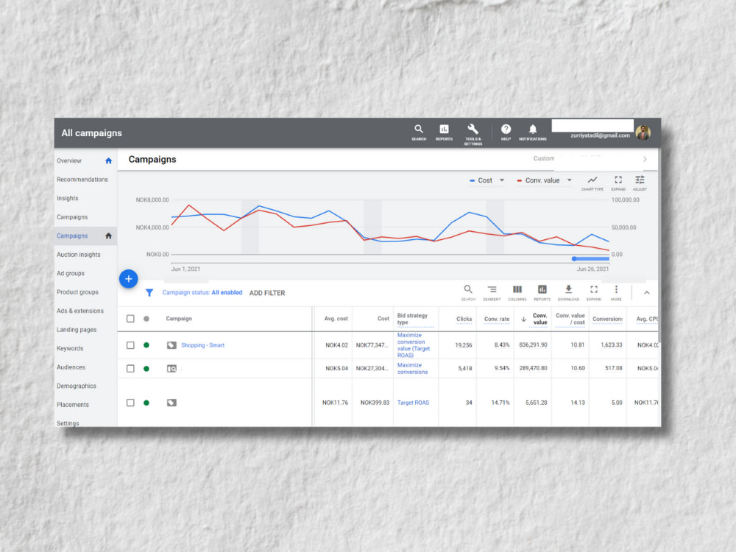Click the home icon beside selected Campaigns
Image resolution: width=736 pixels, height=552 pixels.
[x=108, y=236]
